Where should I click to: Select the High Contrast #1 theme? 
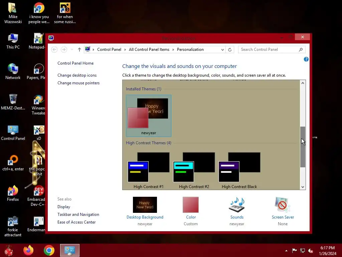tap(149, 170)
